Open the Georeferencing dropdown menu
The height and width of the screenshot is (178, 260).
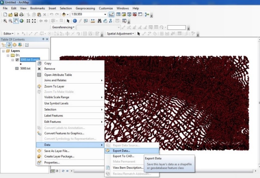coord(63,27)
